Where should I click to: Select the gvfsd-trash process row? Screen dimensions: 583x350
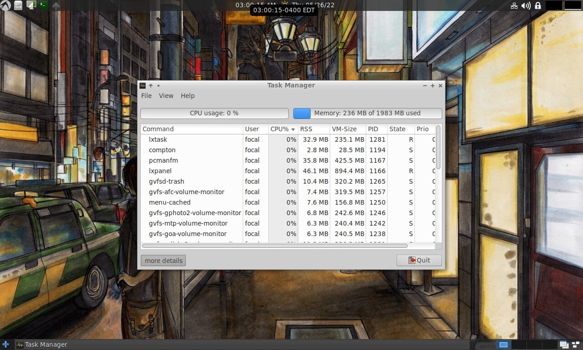[288, 181]
